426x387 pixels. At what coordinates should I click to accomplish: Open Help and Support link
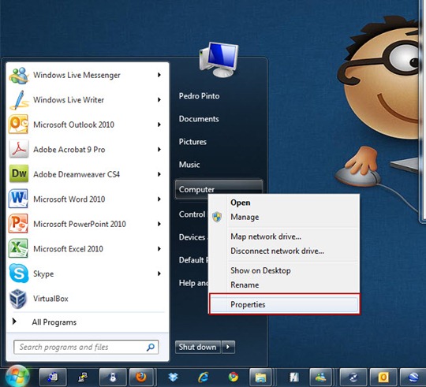tap(193, 283)
